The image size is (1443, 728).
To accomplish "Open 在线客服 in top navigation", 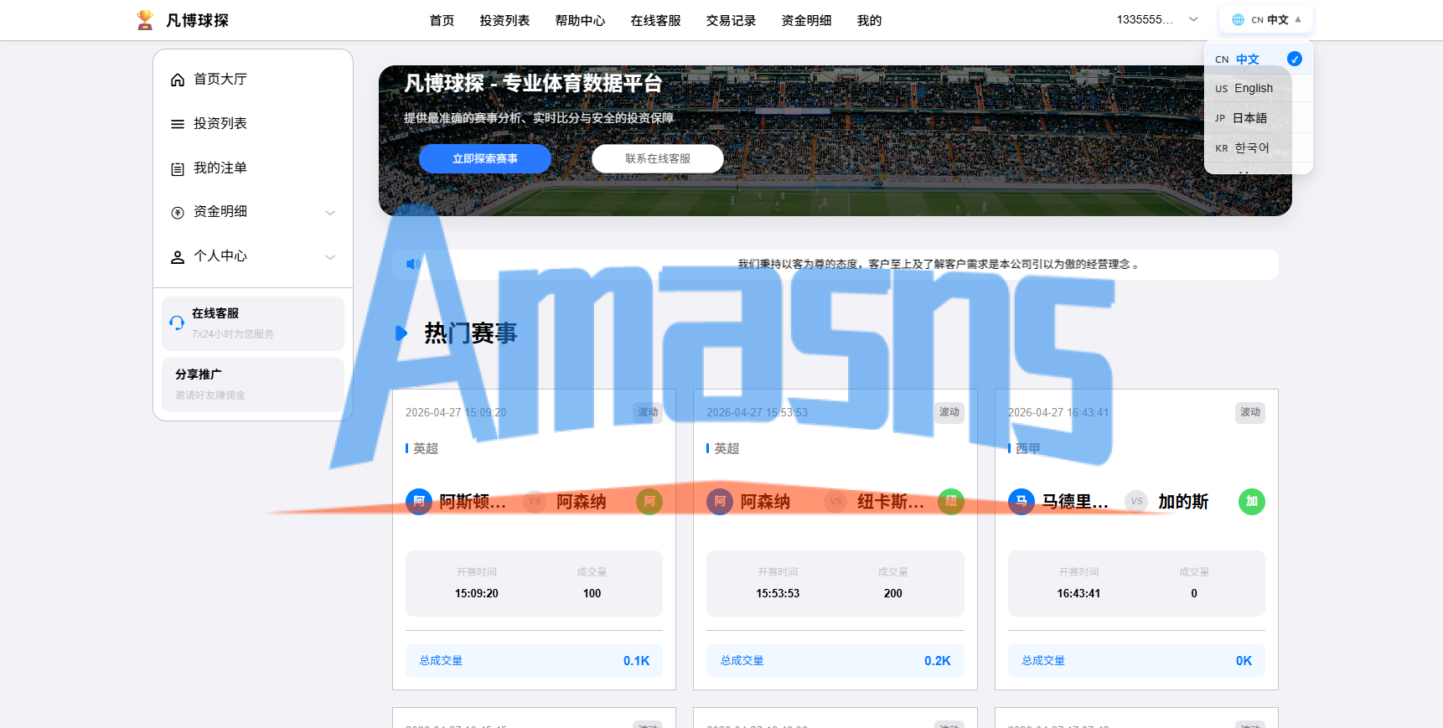I will [655, 20].
